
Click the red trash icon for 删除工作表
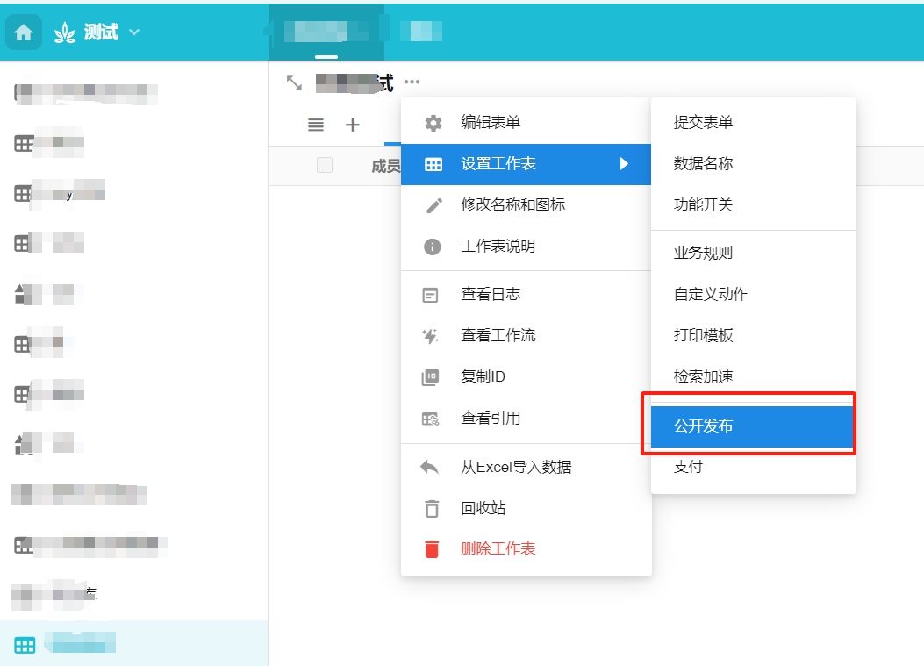(x=430, y=548)
